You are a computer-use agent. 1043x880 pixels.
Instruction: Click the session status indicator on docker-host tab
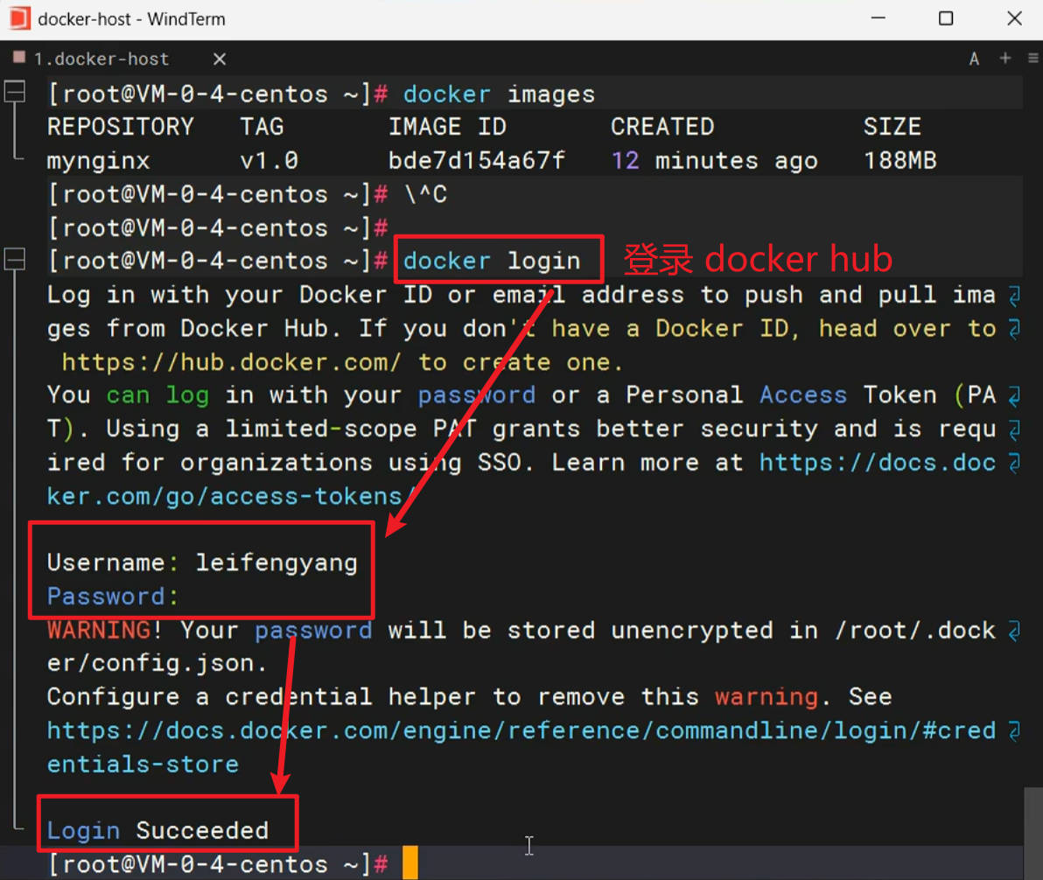19,57
